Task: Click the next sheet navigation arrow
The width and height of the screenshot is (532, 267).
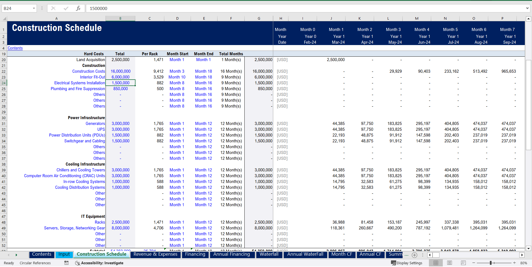Action: click(x=17, y=255)
